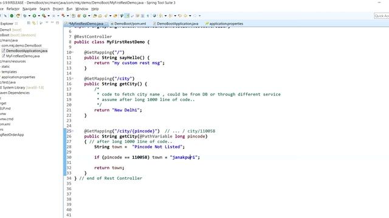Image resolution: width=389 pixels, height=218 pixels.
Task: Open the External Tools dropdown arrow
Action: (67, 16)
